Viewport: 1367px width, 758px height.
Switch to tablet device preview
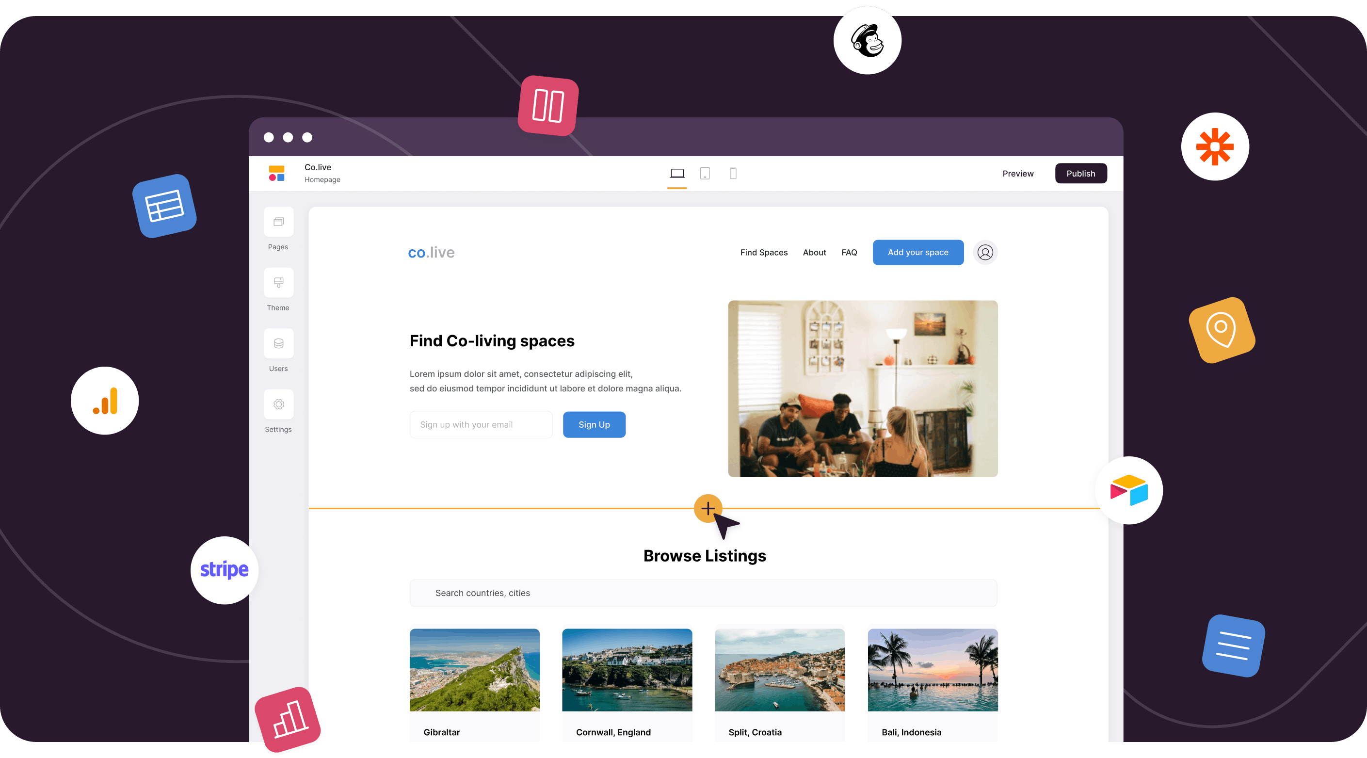[x=705, y=174]
